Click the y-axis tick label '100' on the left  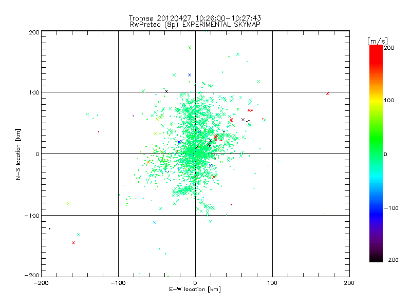click(x=34, y=92)
